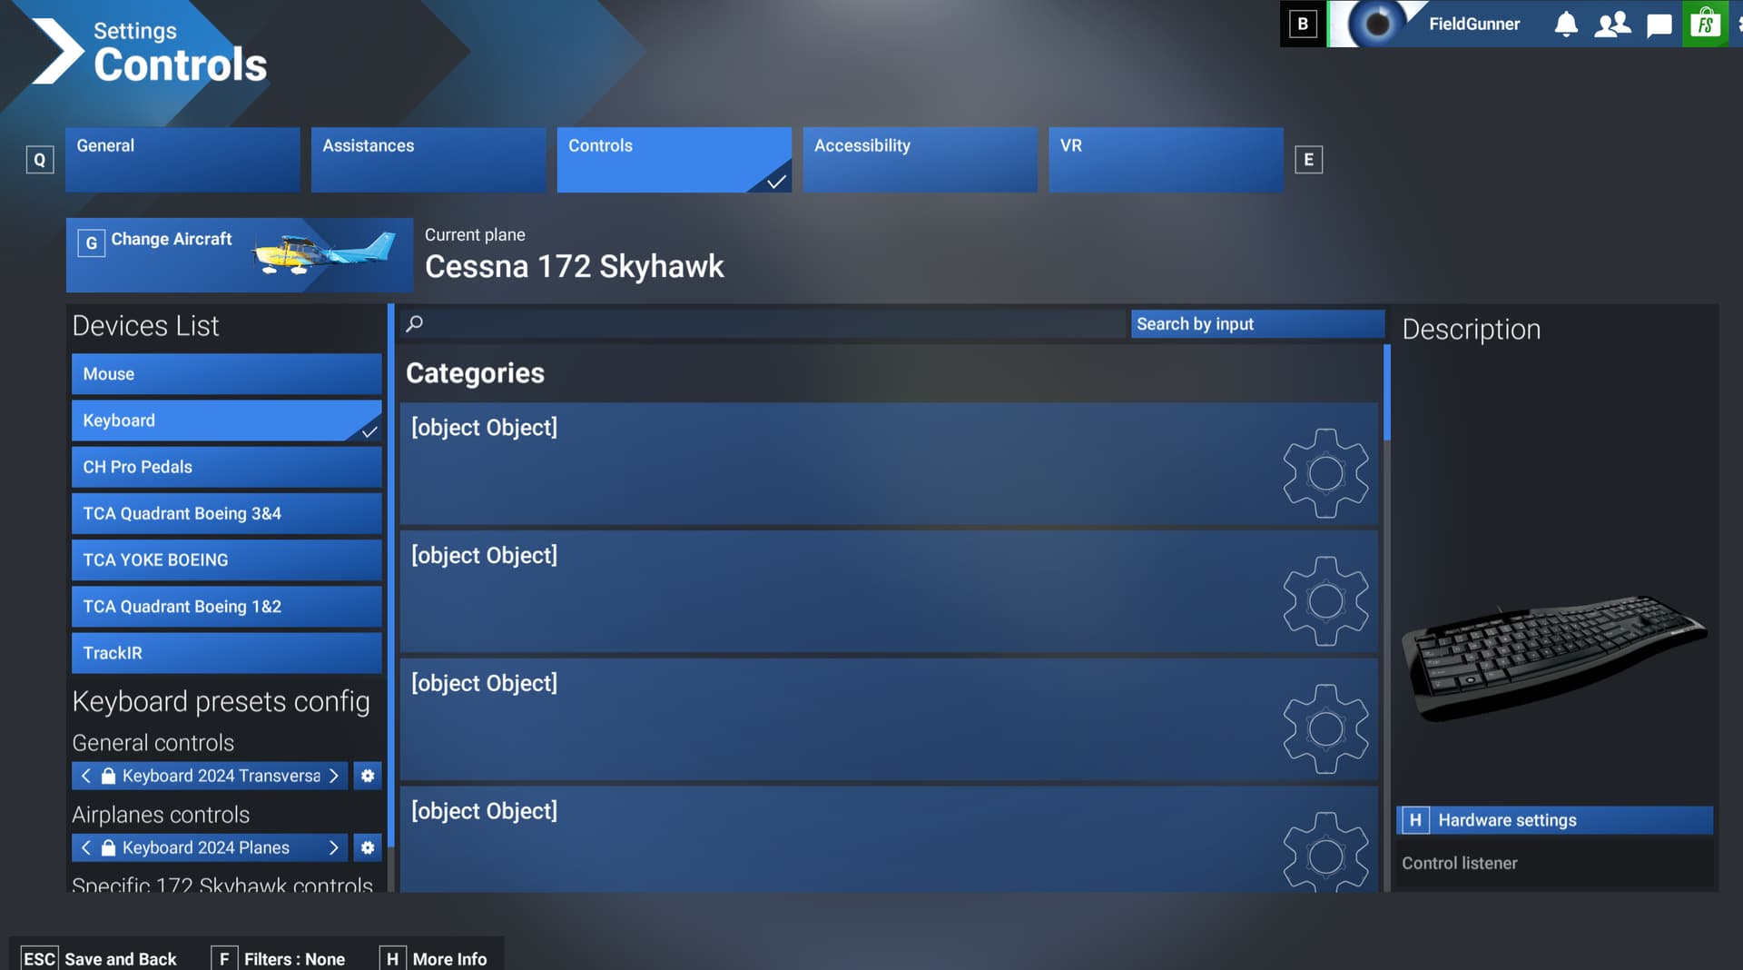Expand the first [object Object] category row
Viewport: 1743px width, 970px height.
(889, 463)
